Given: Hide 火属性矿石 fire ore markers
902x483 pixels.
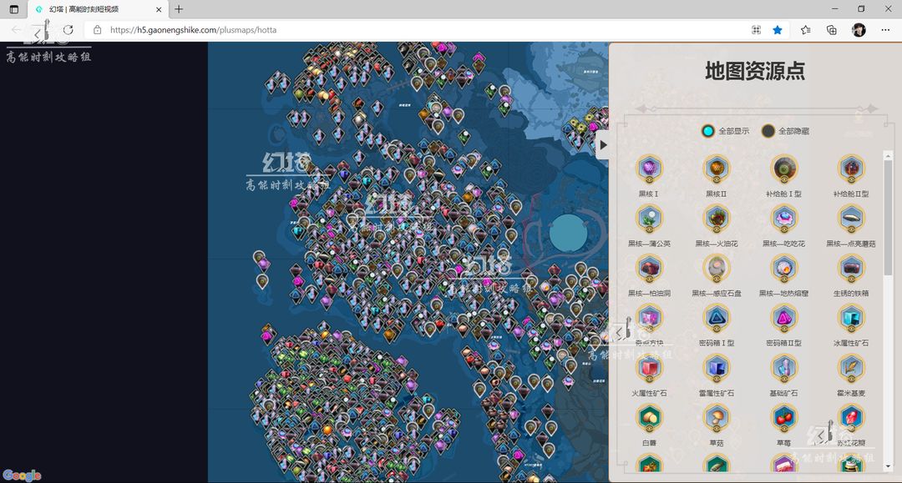Looking at the screenshot, I should click(649, 368).
